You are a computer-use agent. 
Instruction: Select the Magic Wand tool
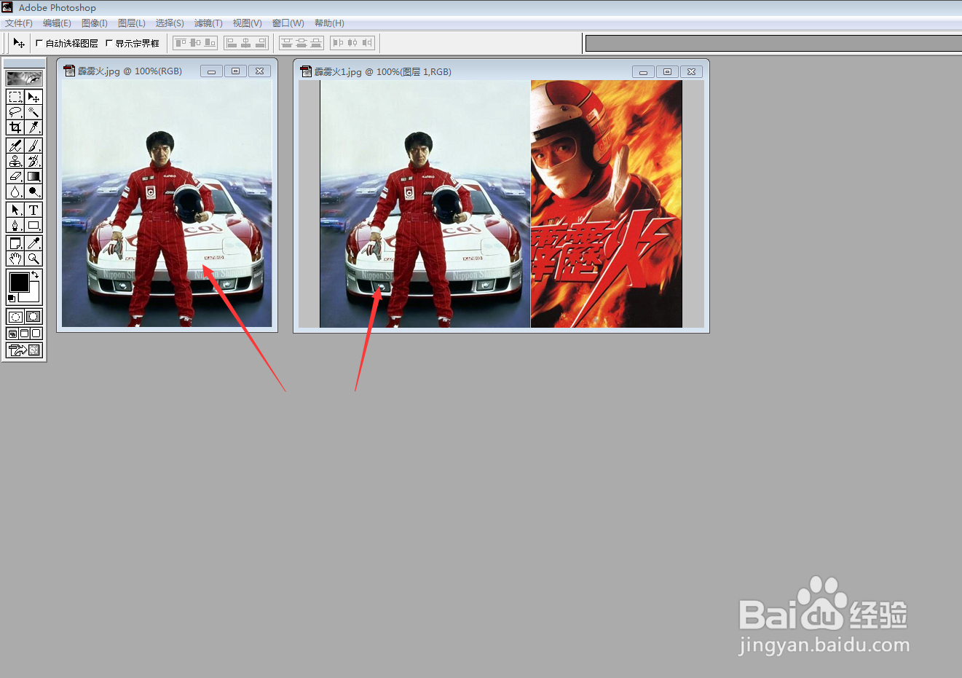click(33, 112)
